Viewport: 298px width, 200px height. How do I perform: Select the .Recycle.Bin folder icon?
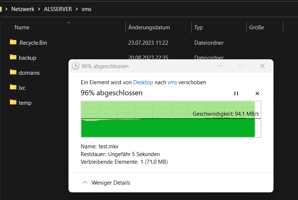point(13,42)
